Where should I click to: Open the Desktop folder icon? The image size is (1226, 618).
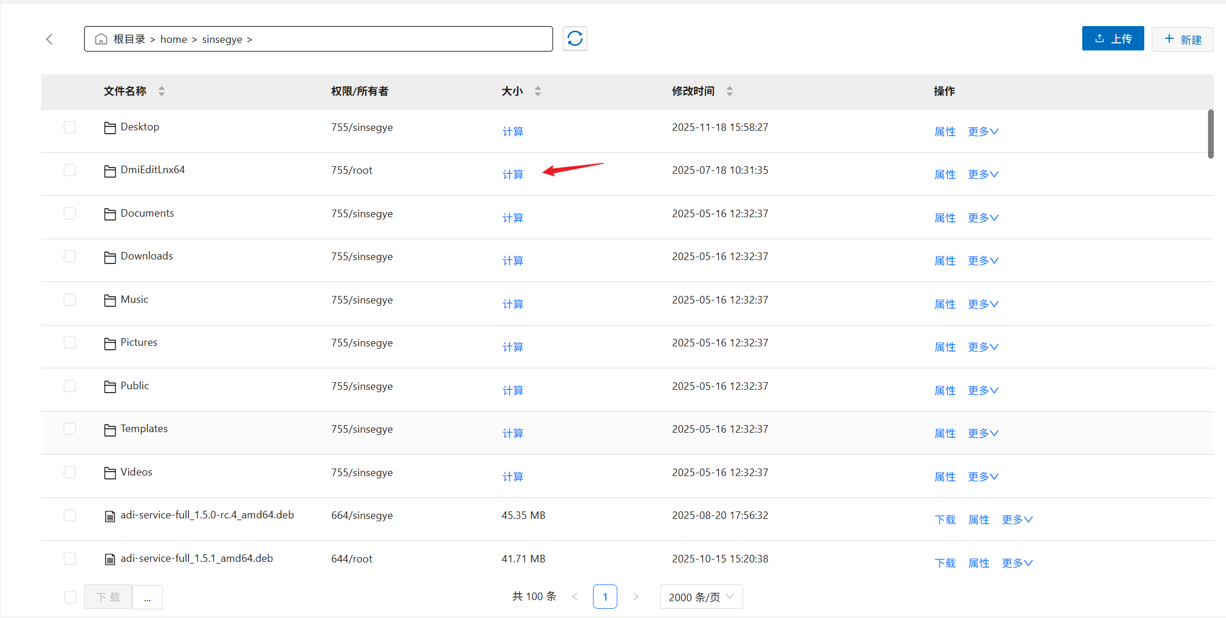click(110, 127)
